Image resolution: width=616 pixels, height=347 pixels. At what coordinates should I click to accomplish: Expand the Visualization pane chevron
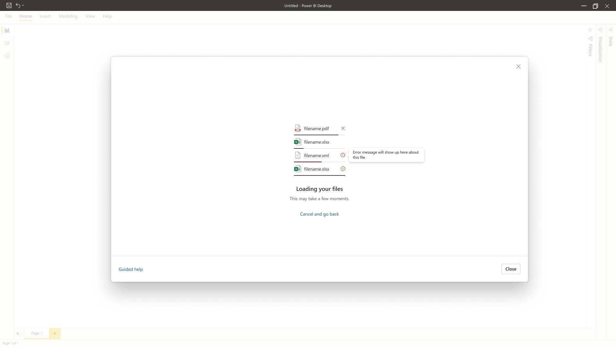tap(600, 30)
